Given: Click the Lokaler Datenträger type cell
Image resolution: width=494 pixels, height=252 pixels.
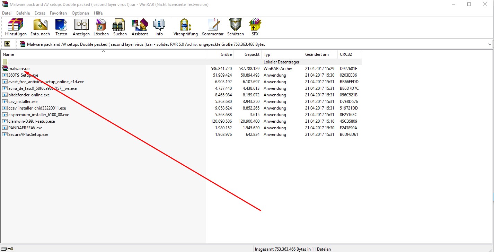Looking at the screenshot, I should (281, 62).
